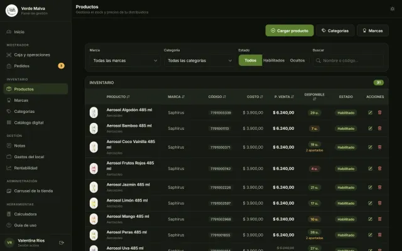The image size is (402, 251).
Task: Toggle the light/dark theme sun icon
Action: coord(392,9)
